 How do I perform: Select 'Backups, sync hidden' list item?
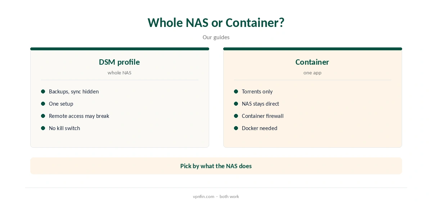click(x=74, y=91)
